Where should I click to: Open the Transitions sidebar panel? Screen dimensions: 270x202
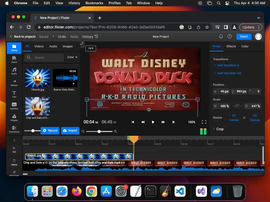14,129
